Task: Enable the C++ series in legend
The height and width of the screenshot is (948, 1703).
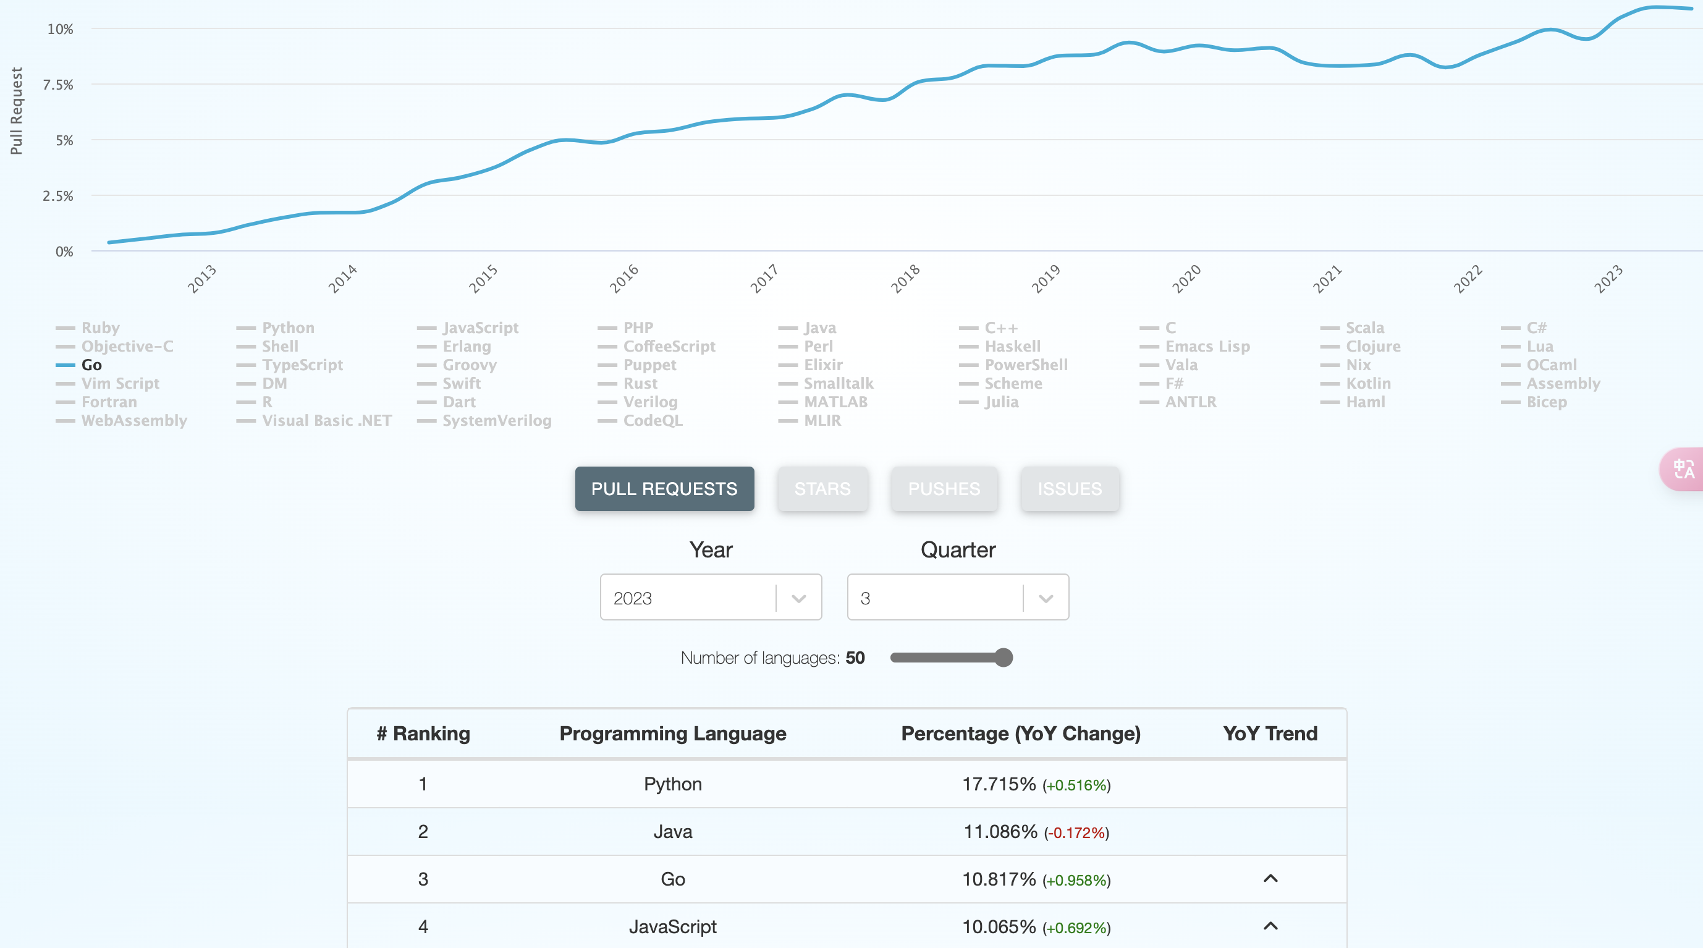Action: [988, 328]
